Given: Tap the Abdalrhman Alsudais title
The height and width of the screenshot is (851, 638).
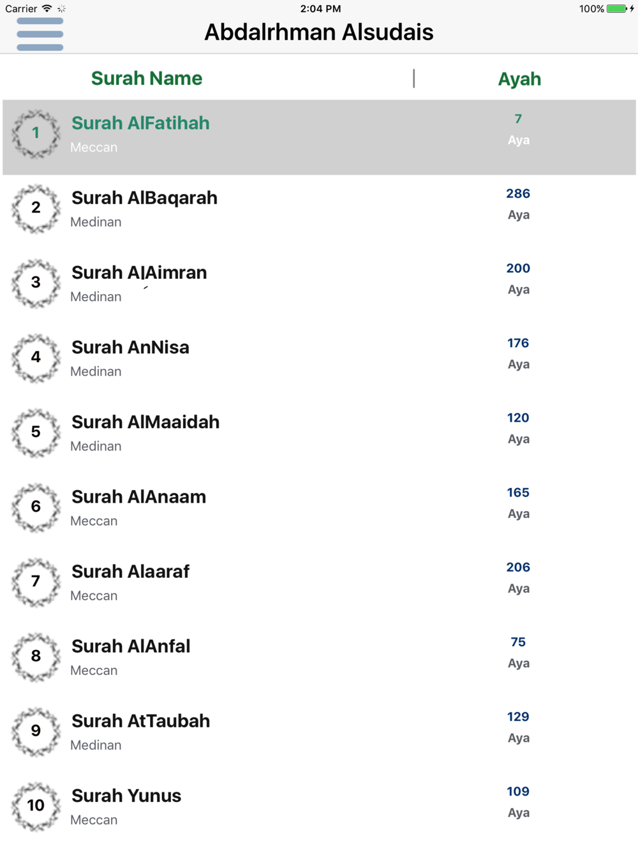Looking at the screenshot, I should point(319,33).
